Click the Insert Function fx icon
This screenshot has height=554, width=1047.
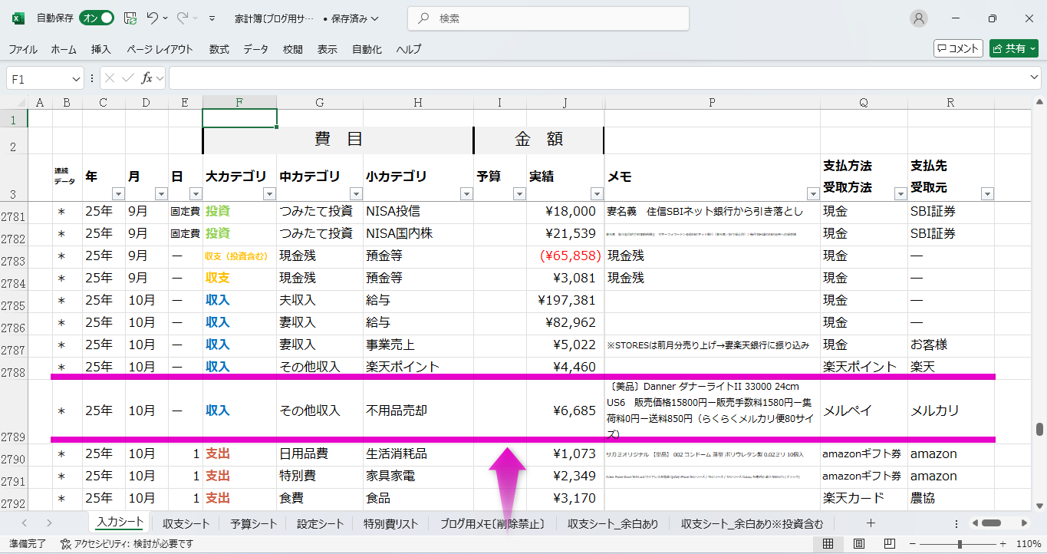(x=147, y=78)
